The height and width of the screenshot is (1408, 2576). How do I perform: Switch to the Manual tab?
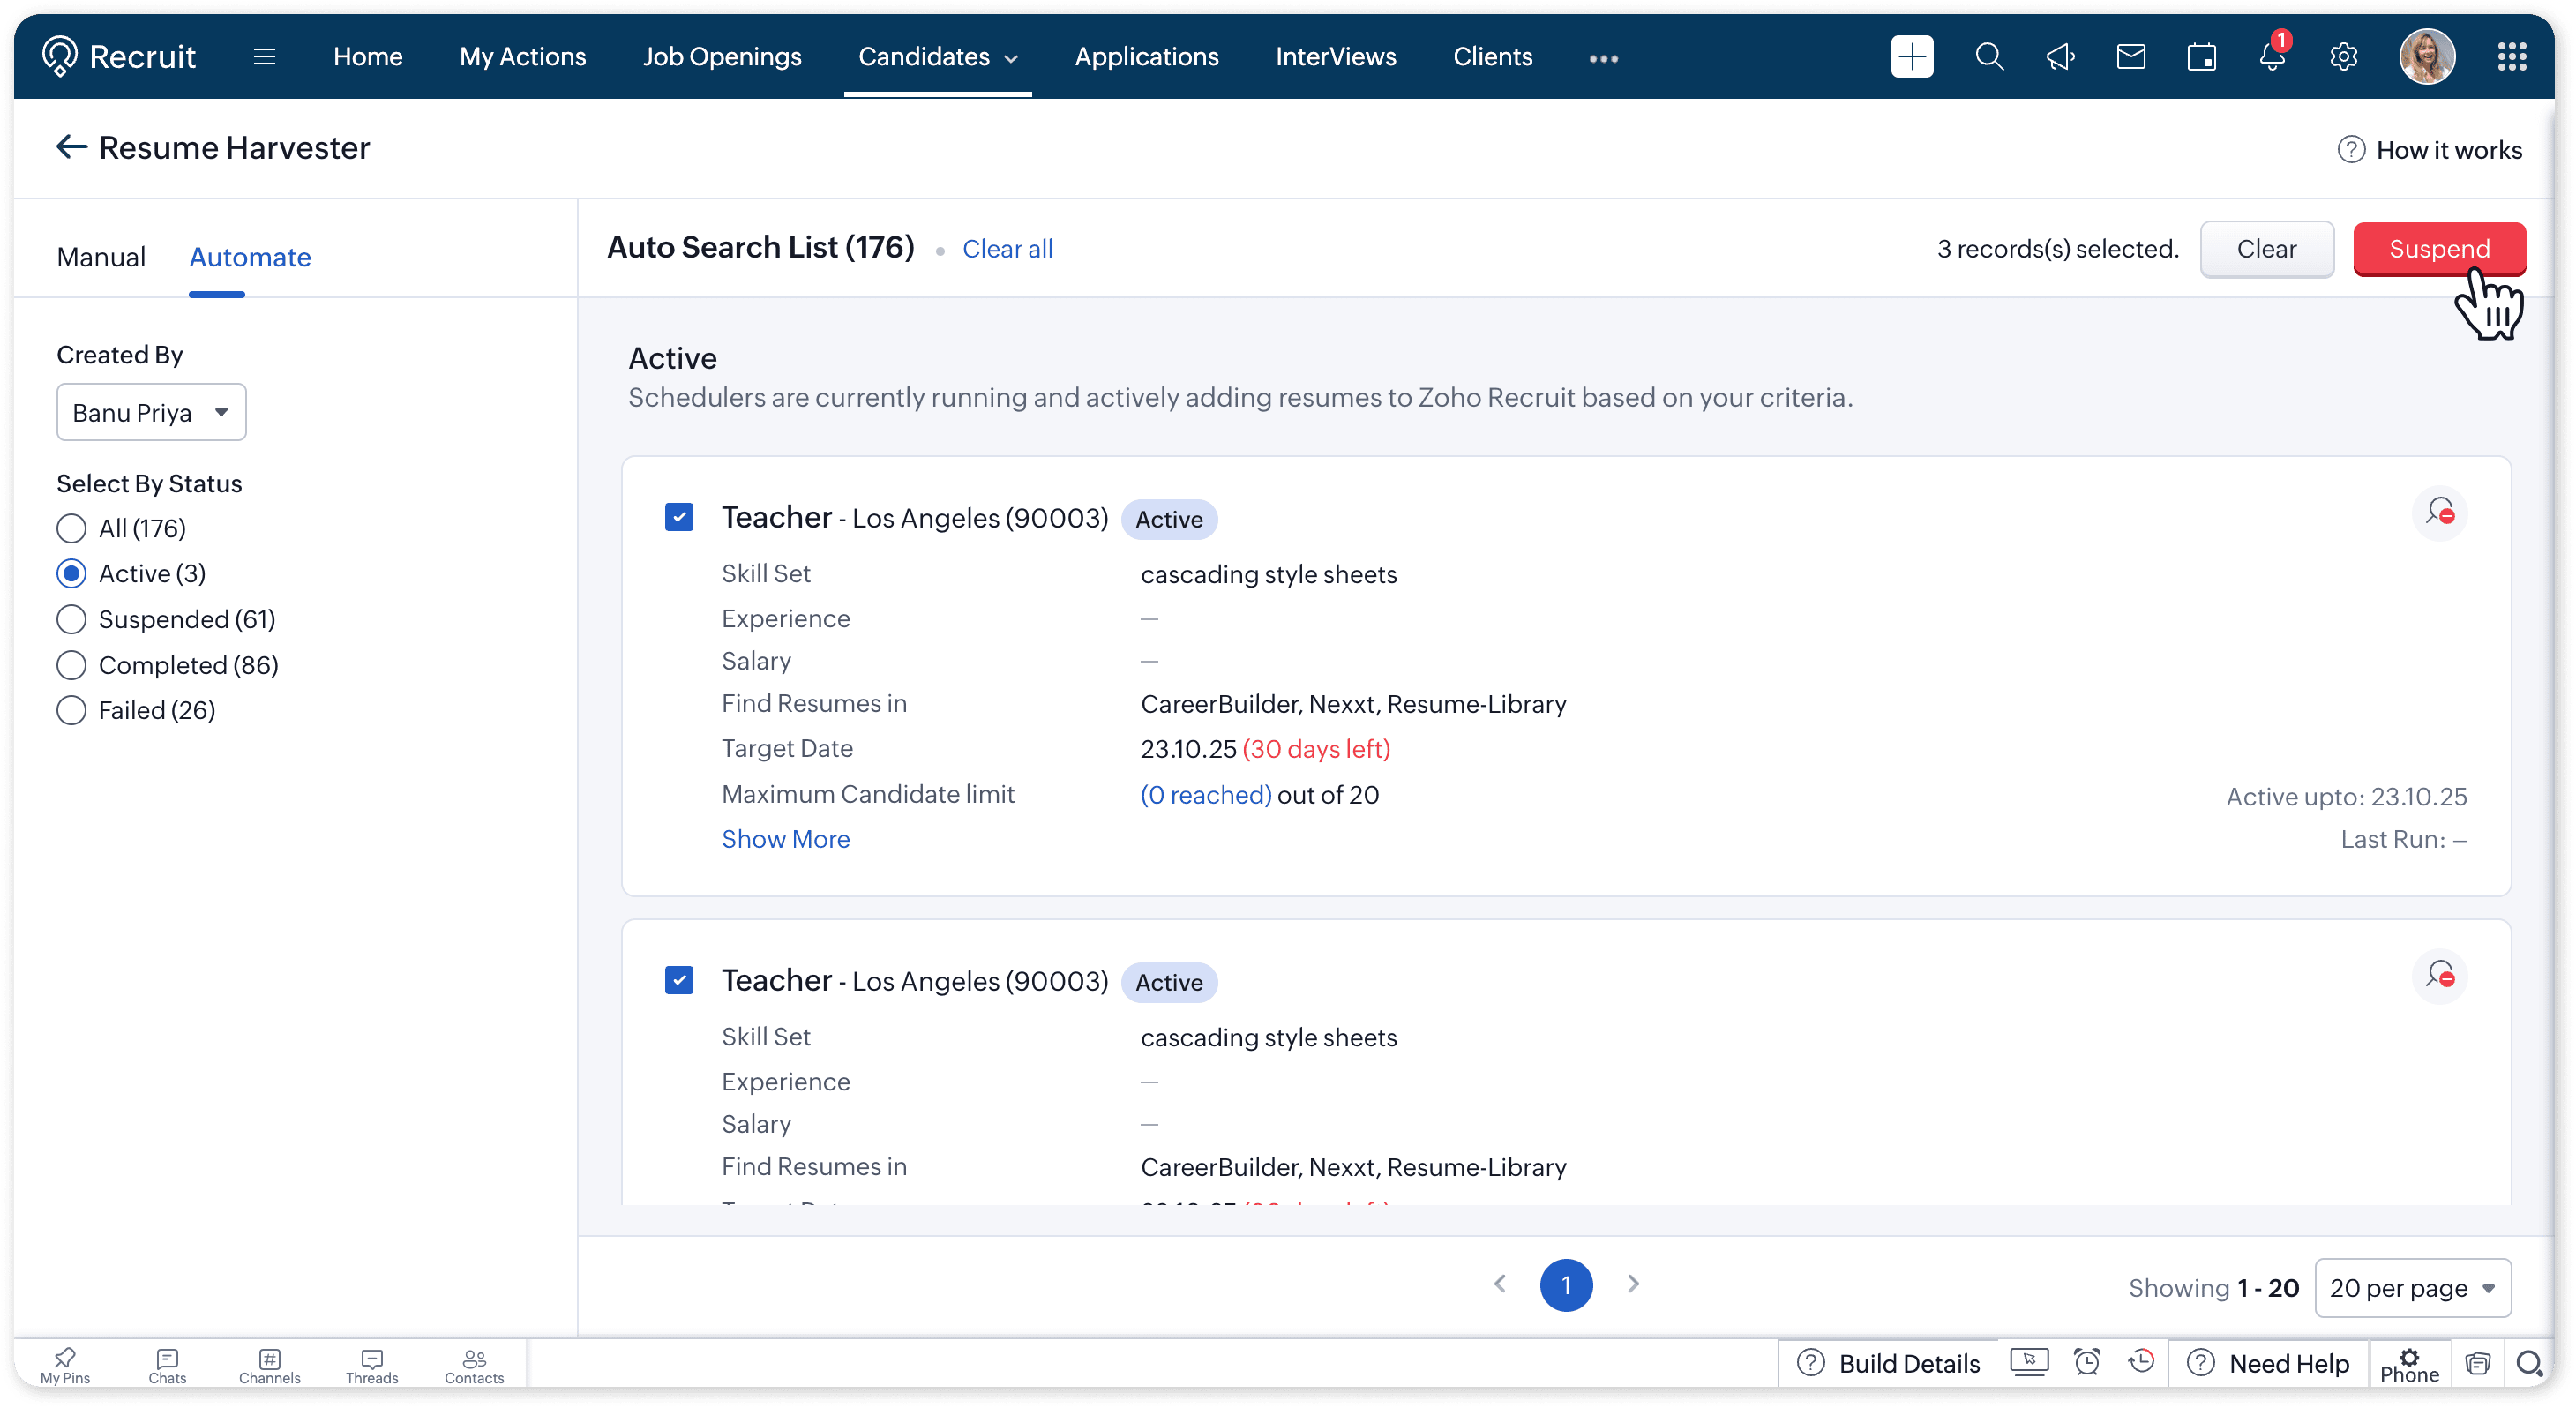(101, 257)
